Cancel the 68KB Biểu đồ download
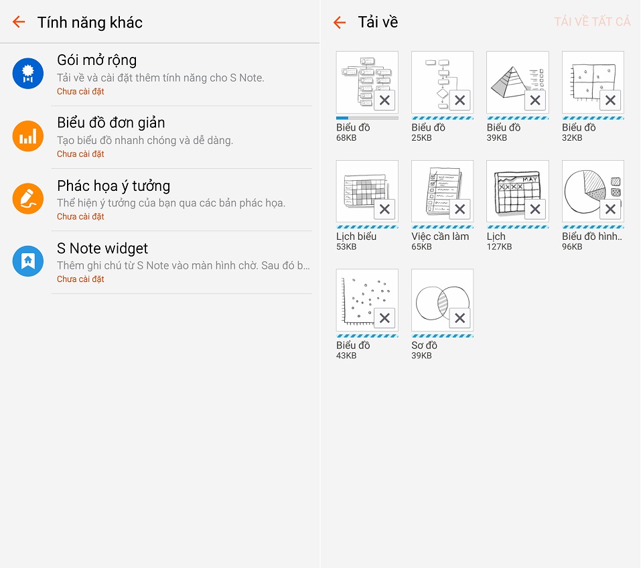 (x=384, y=100)
